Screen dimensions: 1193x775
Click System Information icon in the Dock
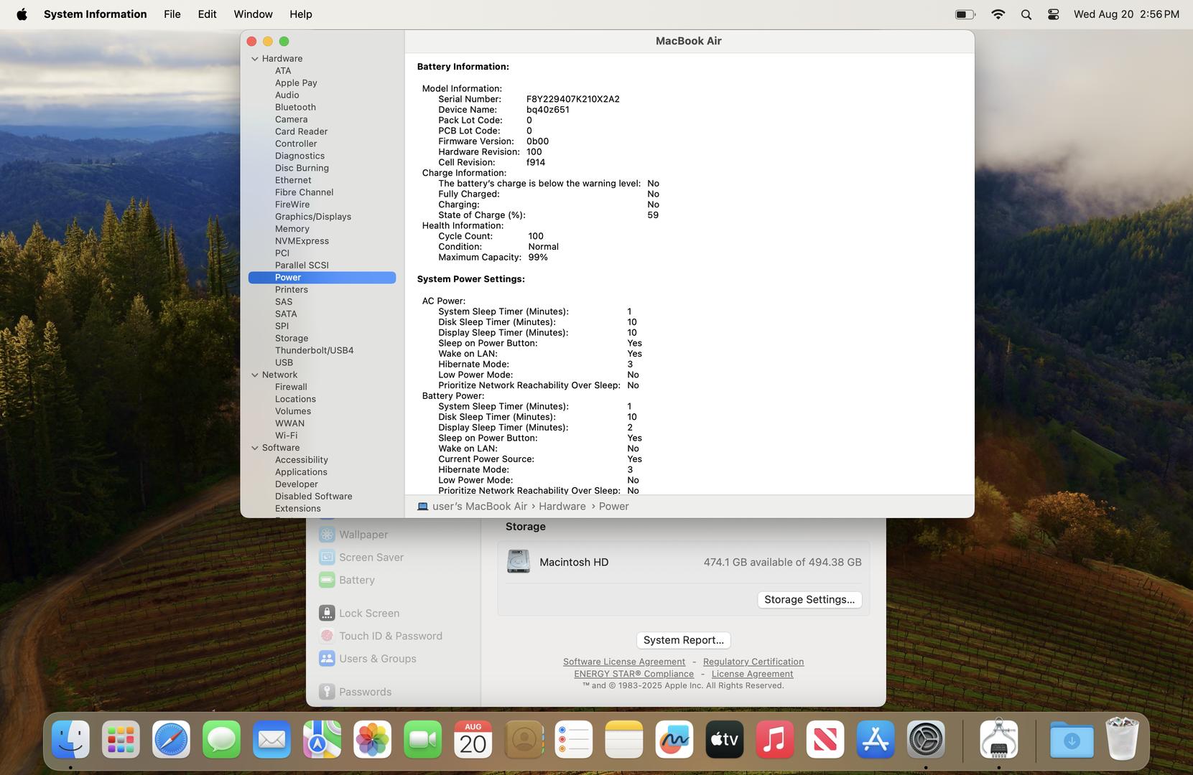999,739
